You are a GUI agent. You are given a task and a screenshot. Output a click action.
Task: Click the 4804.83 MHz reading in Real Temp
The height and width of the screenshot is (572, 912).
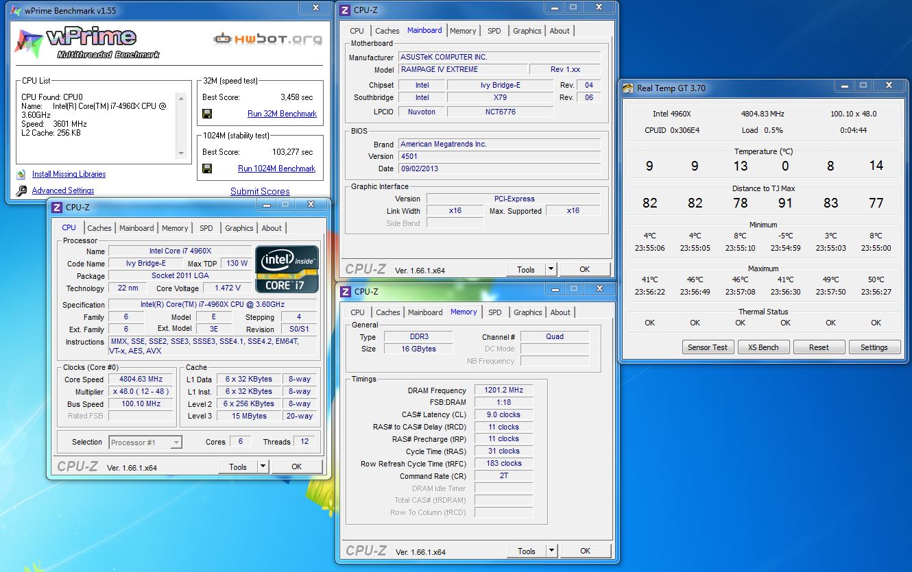[763, 114]
